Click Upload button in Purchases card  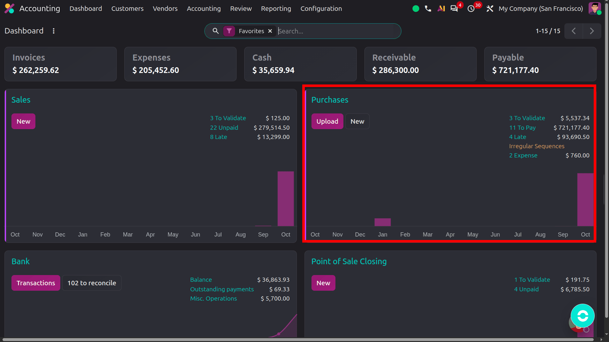click(x=327, y=121)
